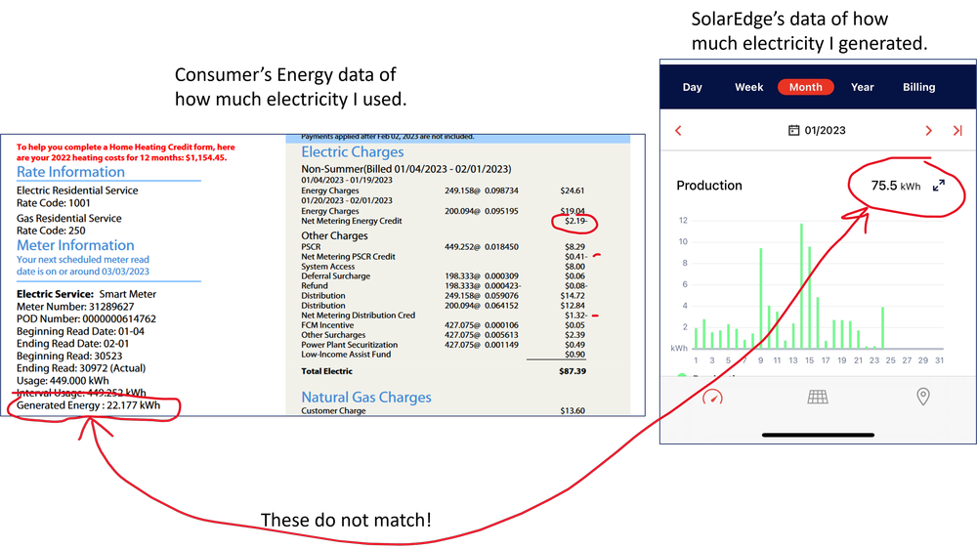This screenshot has height=548, width=977.
Task: Click the Gas Residential Service text
Action: 68,219
